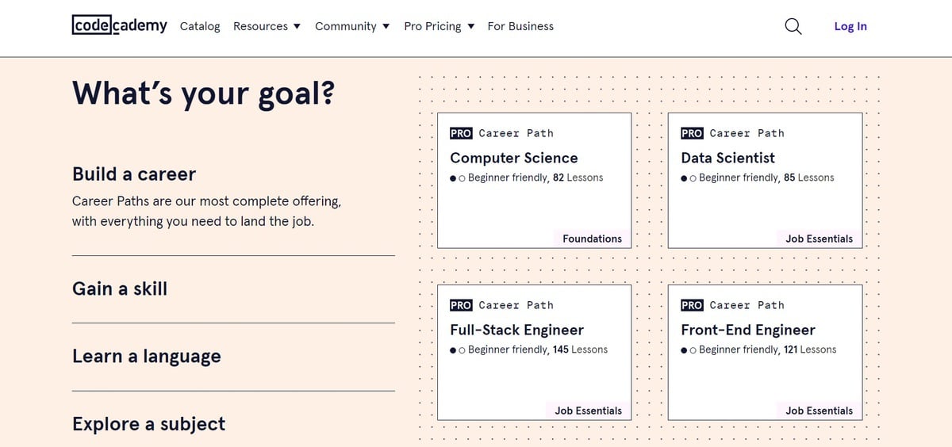Expand the Community dropdown menu
The height and width of the screenshot is (447, 952).
pos(352,26)
